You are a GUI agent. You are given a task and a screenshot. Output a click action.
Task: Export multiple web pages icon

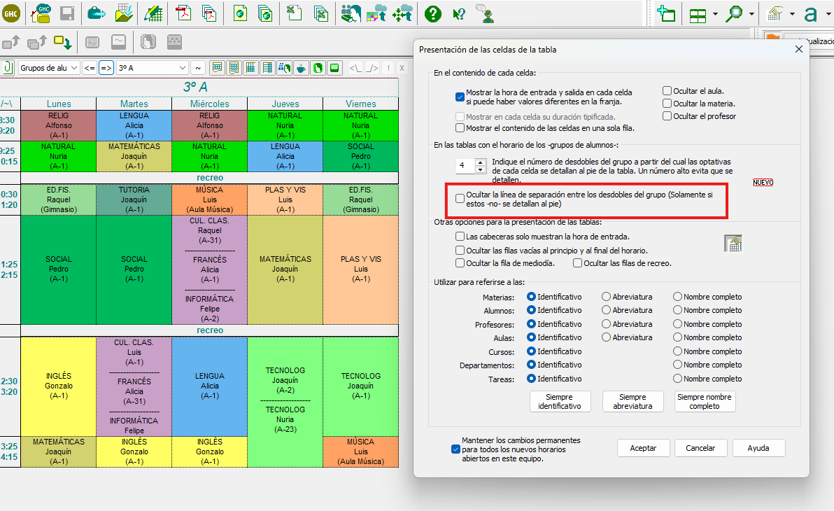tap(265, 13)
